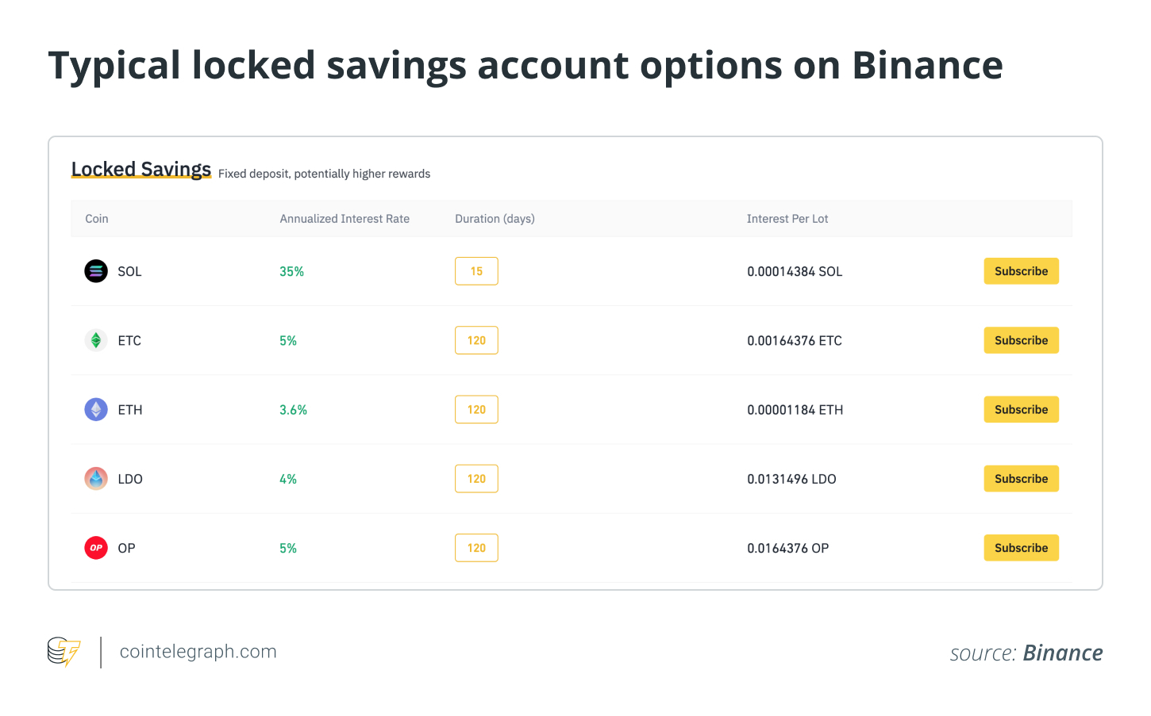This screenshot has height=716, width=1151.
Task: Click the ETH coin icon
Action: [96, 410]
